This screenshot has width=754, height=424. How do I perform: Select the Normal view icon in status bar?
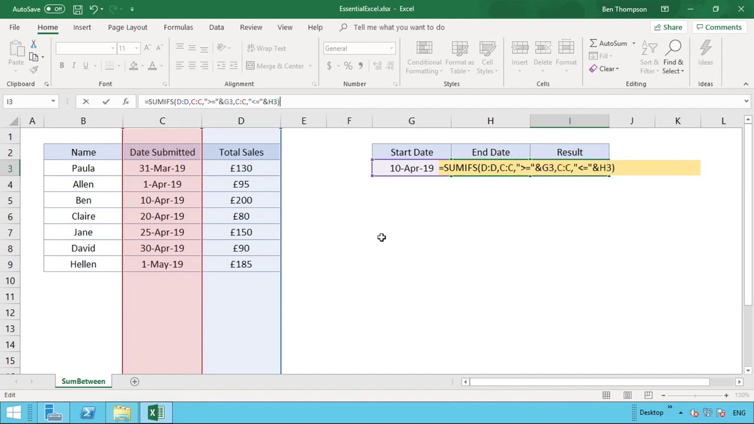pyautogui.click(x=606, y=395)
